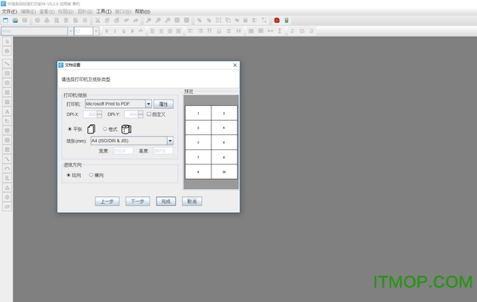Open the font size dropdown arrow
Viewport: 477px width, 302px height.
96,31
